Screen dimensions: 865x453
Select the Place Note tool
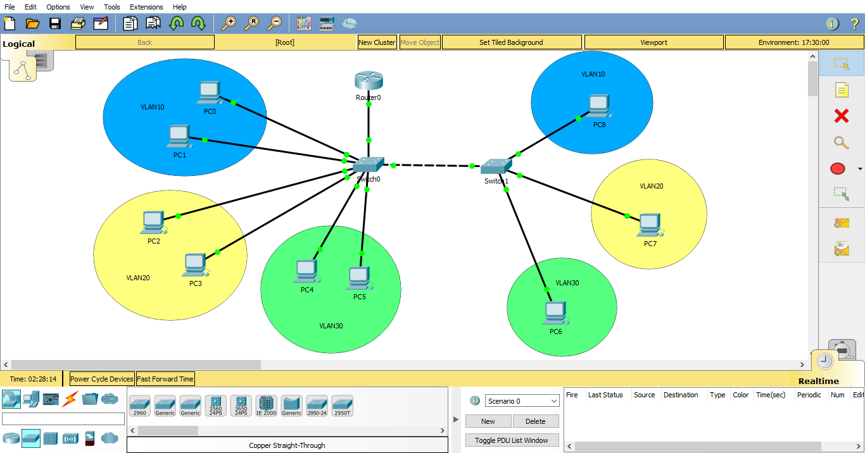click(x=842, y=90)
